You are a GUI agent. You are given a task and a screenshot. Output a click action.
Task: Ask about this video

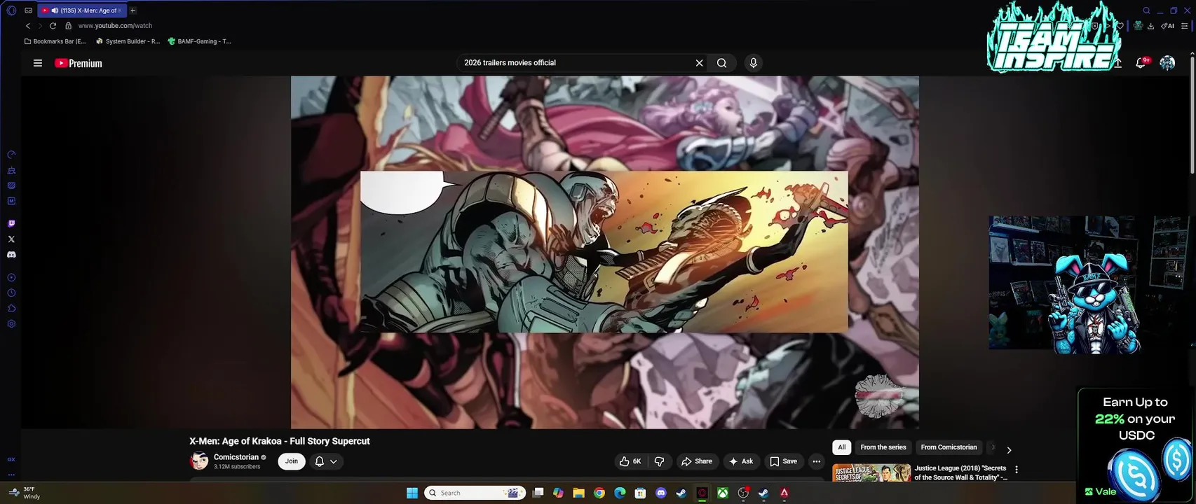pos(741,461)
